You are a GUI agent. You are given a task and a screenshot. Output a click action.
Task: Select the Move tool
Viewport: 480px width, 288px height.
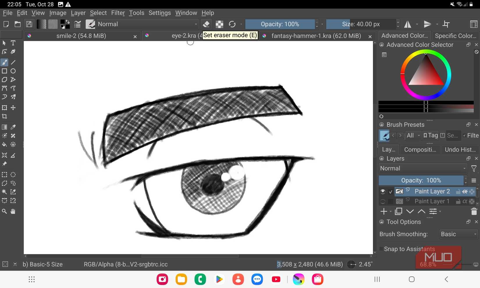(13, 108)
